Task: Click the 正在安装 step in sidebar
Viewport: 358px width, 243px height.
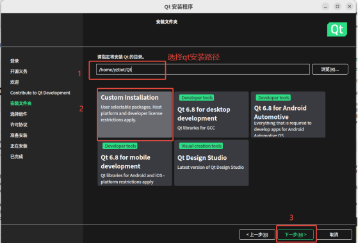Action: coord(19,146)
